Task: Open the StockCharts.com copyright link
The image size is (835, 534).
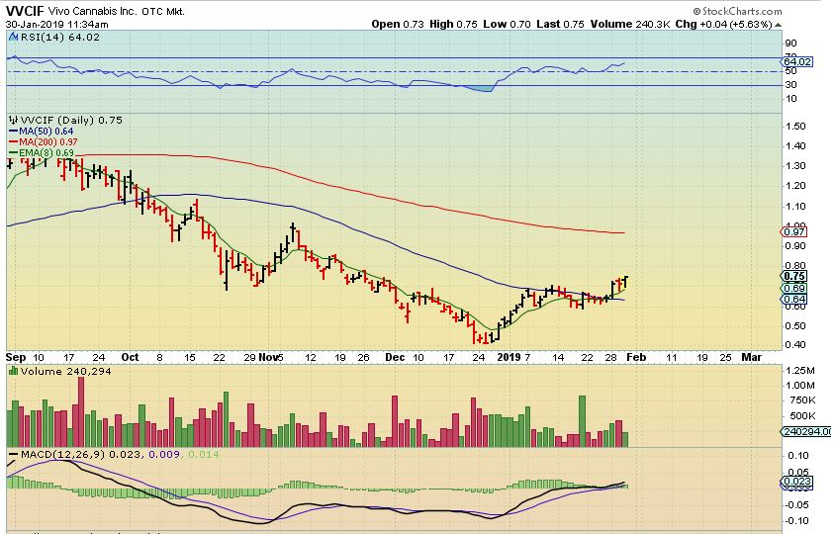Action: (x=737, y=11)
